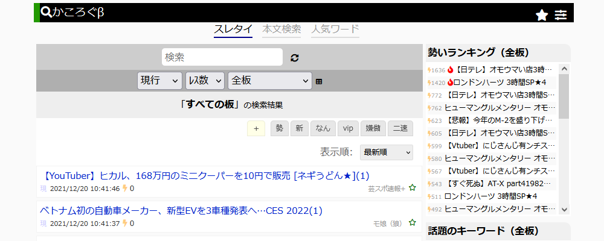The width and height of the screenshot is (604, 241).
Task: Choose the 二速 board shortcut
Action: coord(400,129)
